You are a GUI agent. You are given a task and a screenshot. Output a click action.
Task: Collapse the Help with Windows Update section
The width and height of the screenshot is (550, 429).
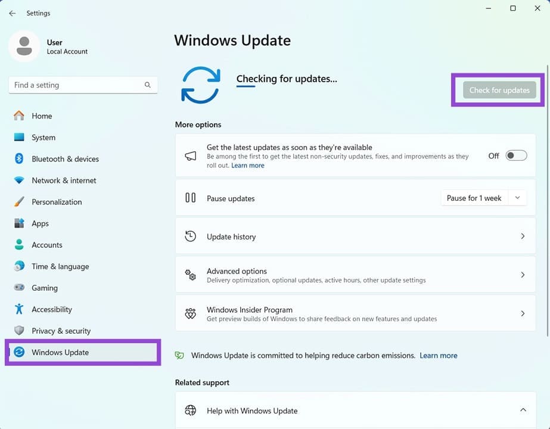523,410
